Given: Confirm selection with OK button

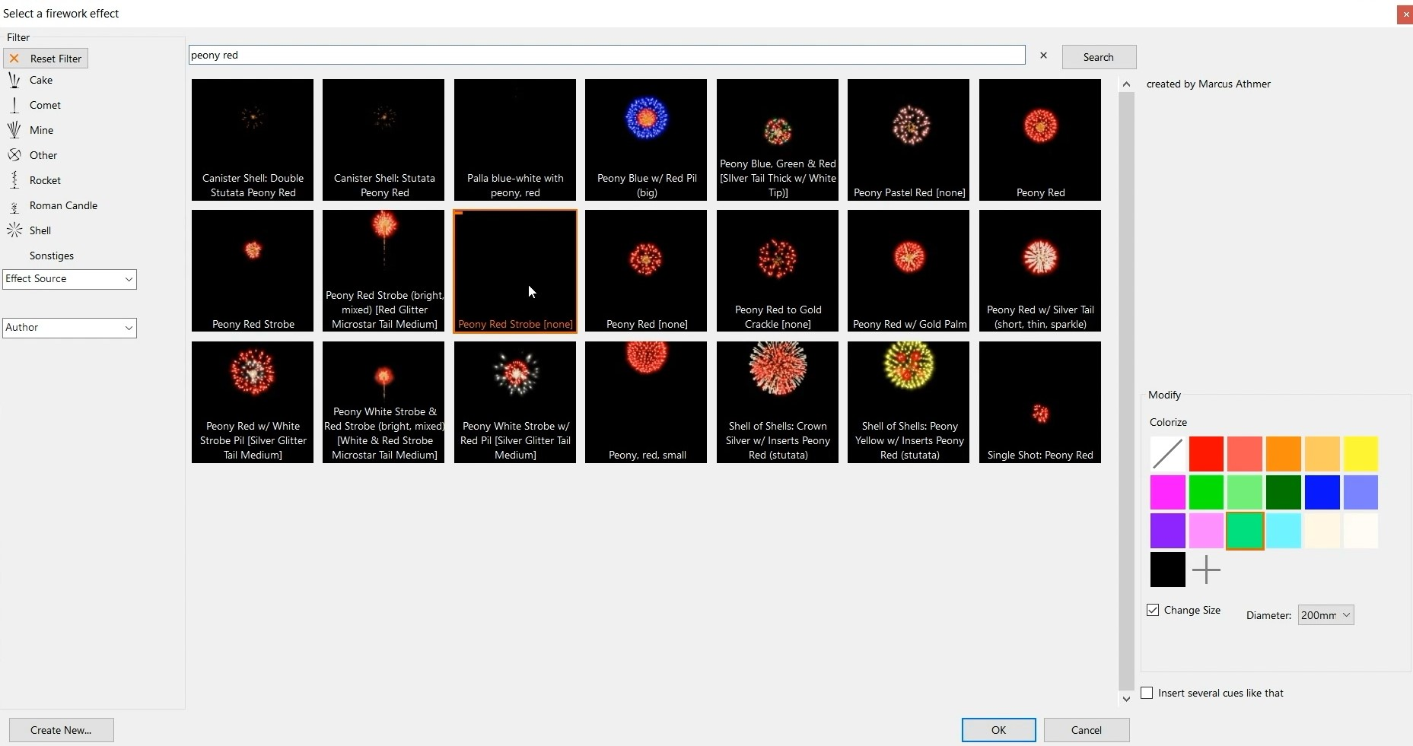Looking at the screenshot, I should tap(998, 730).
